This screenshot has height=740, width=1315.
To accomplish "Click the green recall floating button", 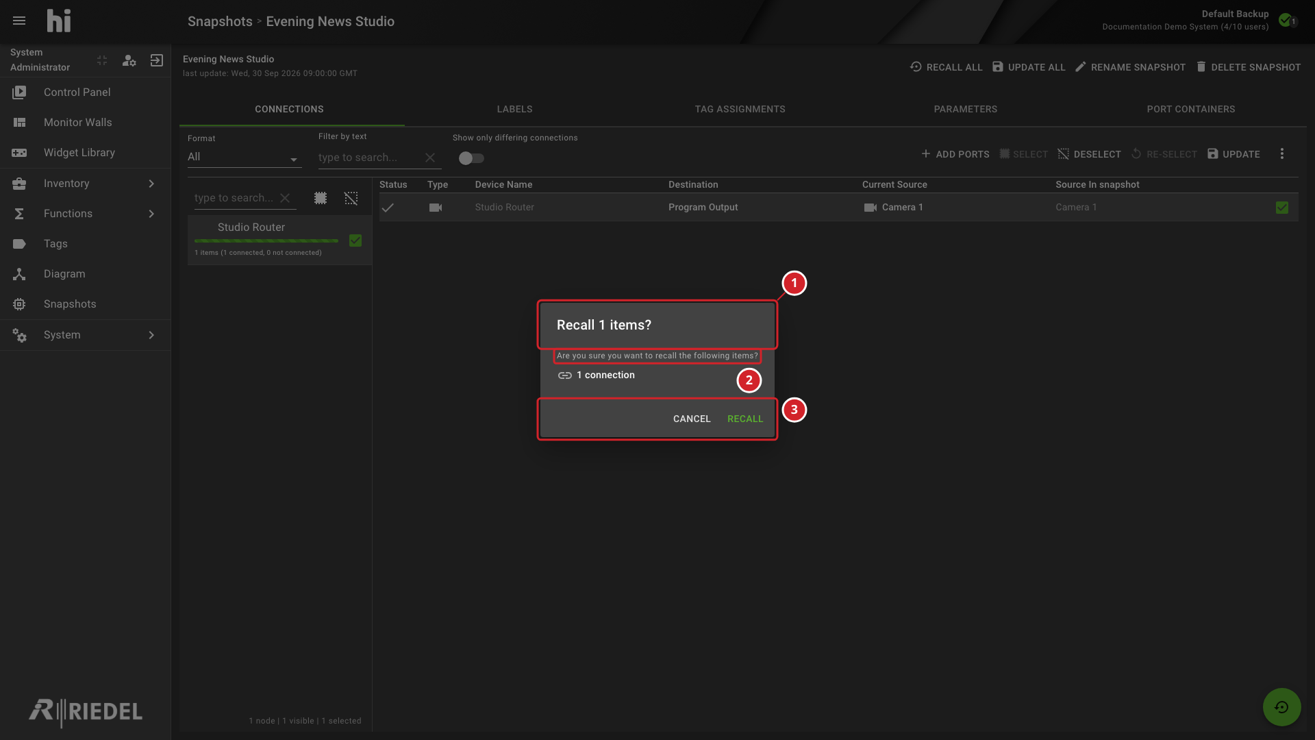I will [x=1282, y=707].
